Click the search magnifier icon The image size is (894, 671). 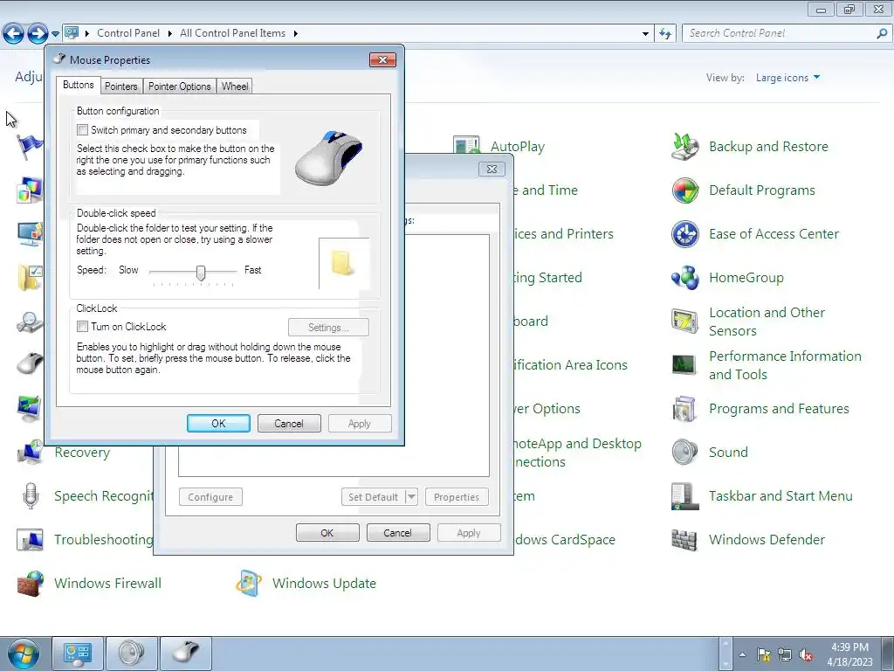[x=882, y=34]
